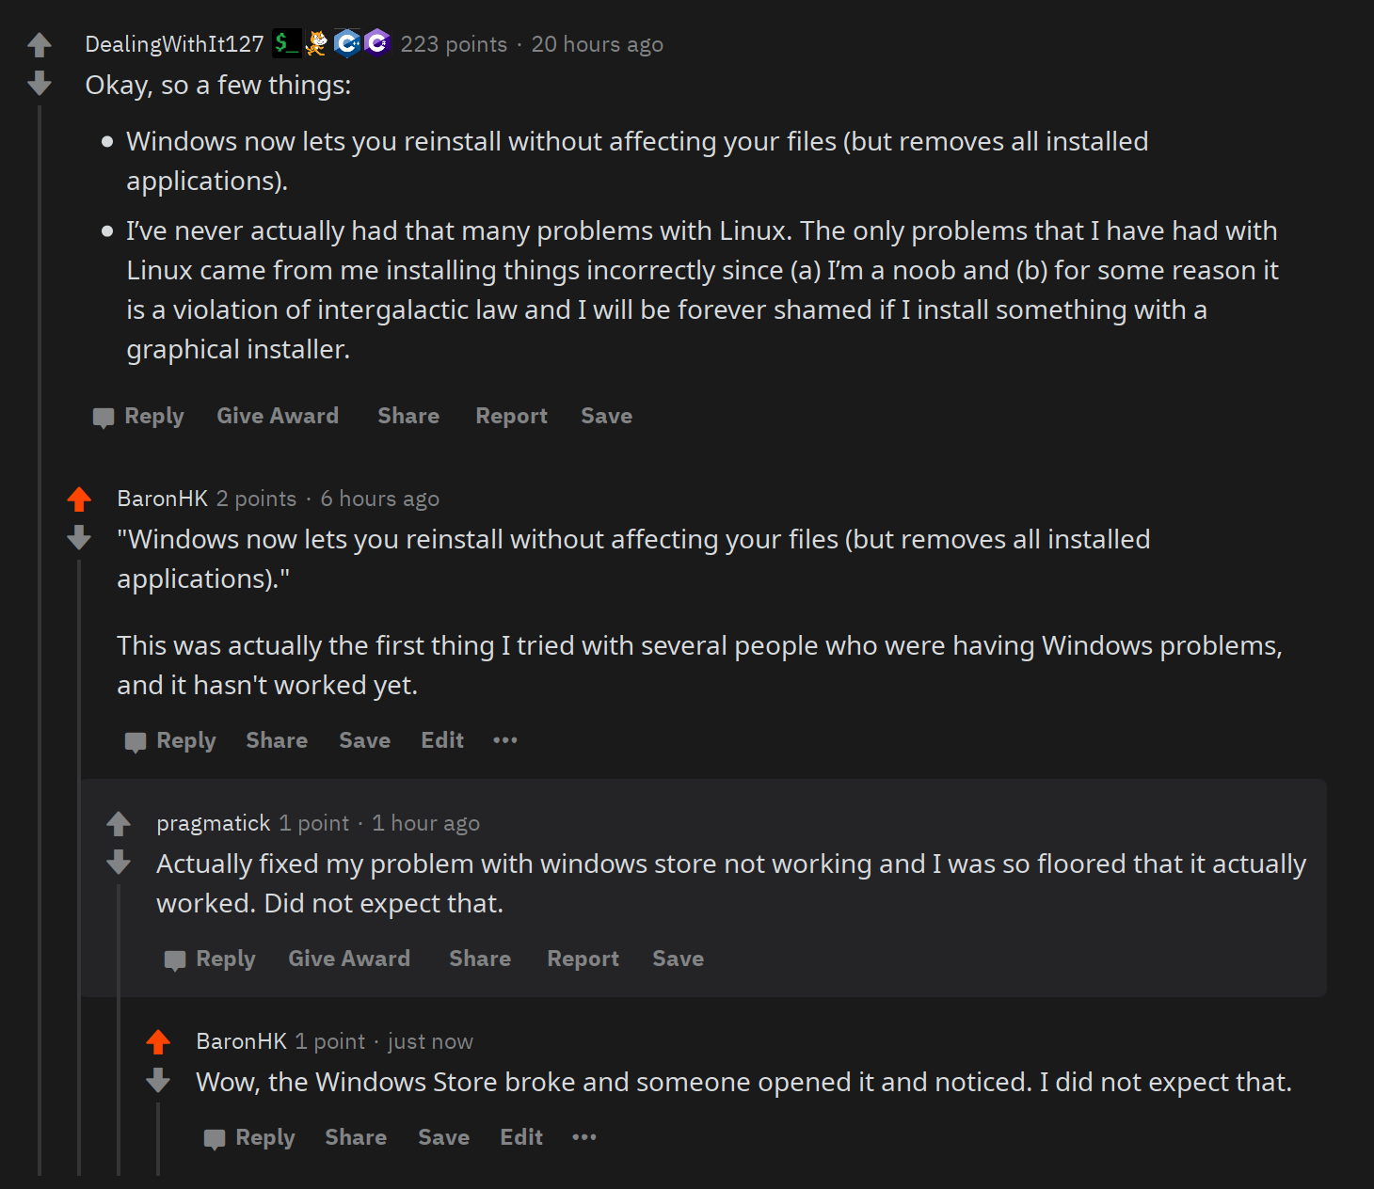
Task: Edit BaronHK's just now comment
Action: pyautogui.click(x=521, y=1137)
